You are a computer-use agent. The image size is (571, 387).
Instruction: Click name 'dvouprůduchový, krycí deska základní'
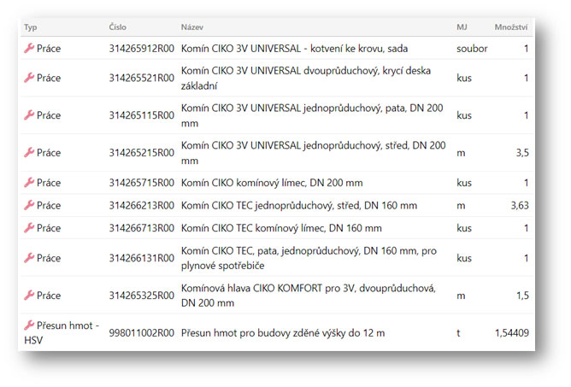tap(306, 78)
